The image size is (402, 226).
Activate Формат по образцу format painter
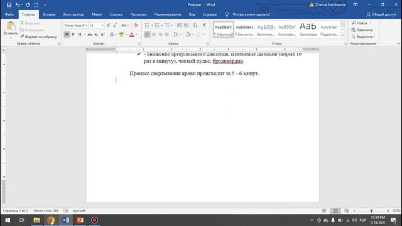tap(38, 36)
